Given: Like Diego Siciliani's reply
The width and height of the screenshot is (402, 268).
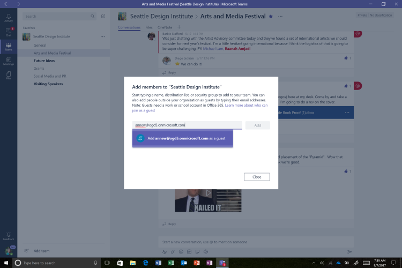Looking at the screenshot, I should (346, 58).
